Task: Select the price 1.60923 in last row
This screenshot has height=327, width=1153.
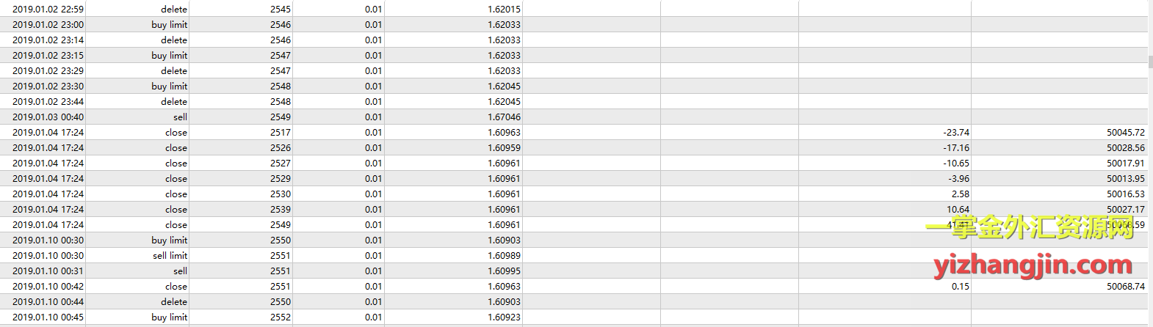Action: 504,317
